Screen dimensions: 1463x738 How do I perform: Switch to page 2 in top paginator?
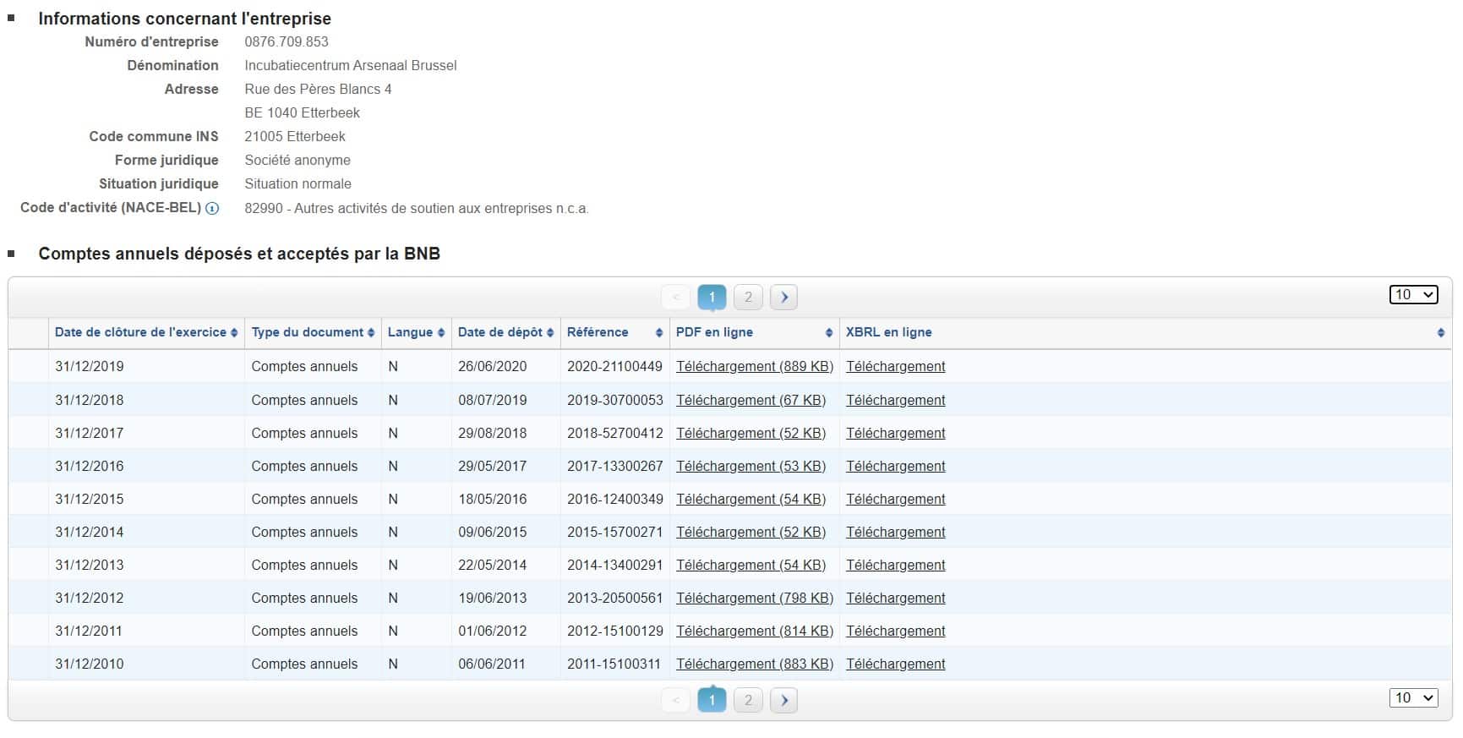tap(748, 298)
